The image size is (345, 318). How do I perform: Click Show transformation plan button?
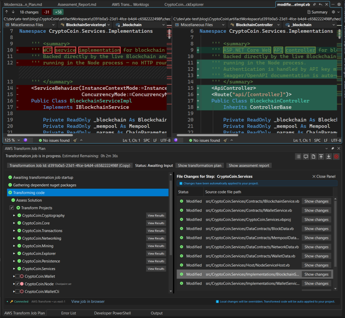pyautogui.click(x=199, y=165)
